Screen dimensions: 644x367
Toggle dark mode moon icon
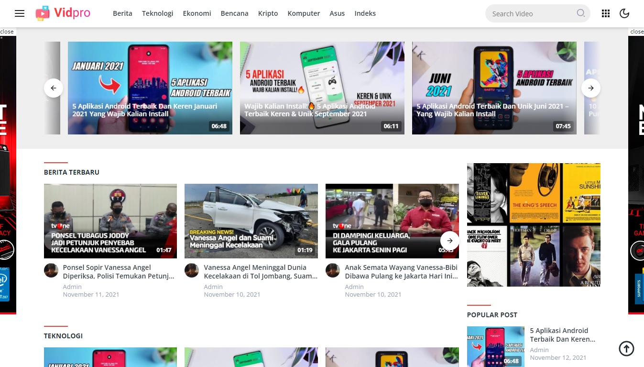624,13
